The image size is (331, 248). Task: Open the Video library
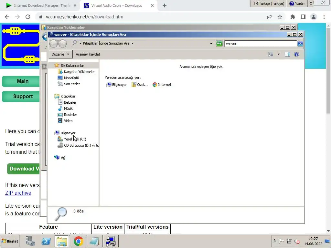[x=68, y=121]
